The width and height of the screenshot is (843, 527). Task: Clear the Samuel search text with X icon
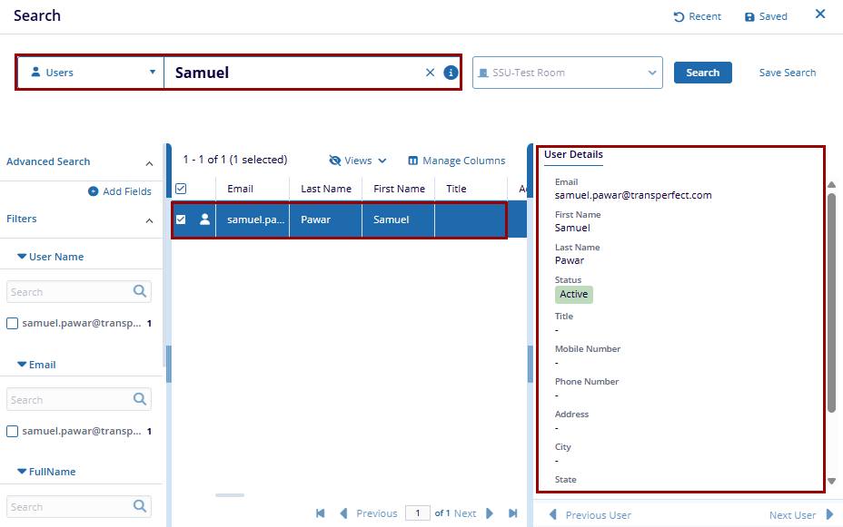tap(431, 73)
